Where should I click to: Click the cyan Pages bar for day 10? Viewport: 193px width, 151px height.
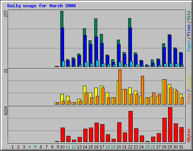click(63, 64)
